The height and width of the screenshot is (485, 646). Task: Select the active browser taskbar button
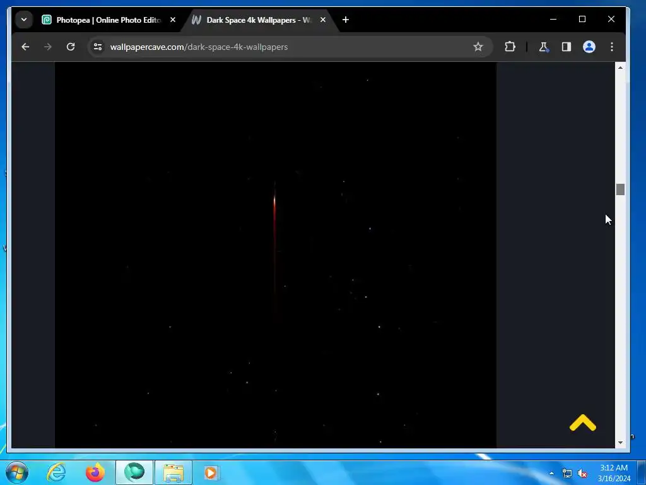point(134,472)
